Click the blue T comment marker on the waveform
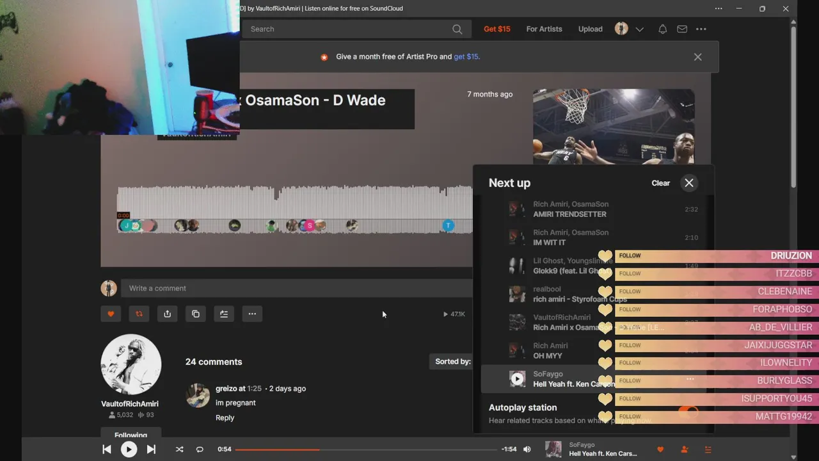 (x=449, y=225)
